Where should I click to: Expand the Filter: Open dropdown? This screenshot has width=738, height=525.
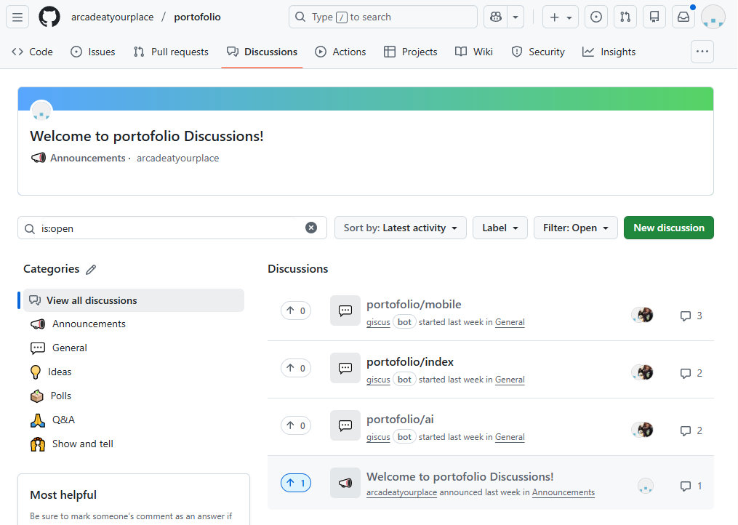(576, 228)
